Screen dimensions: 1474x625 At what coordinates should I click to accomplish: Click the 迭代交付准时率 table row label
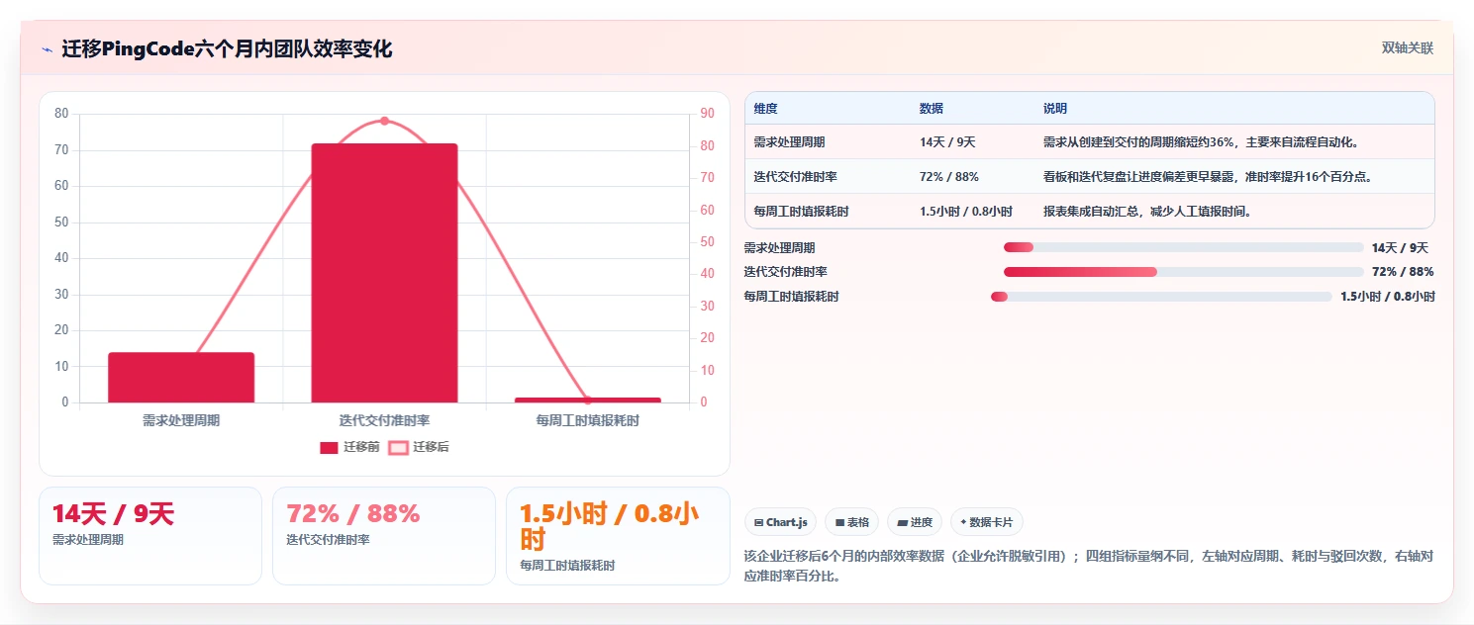pyautogui.click(x=795, y=177)
